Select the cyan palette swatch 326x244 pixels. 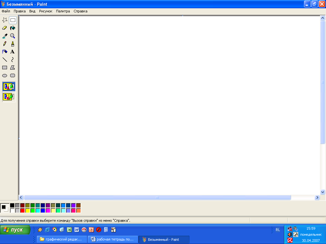point(38,211)
